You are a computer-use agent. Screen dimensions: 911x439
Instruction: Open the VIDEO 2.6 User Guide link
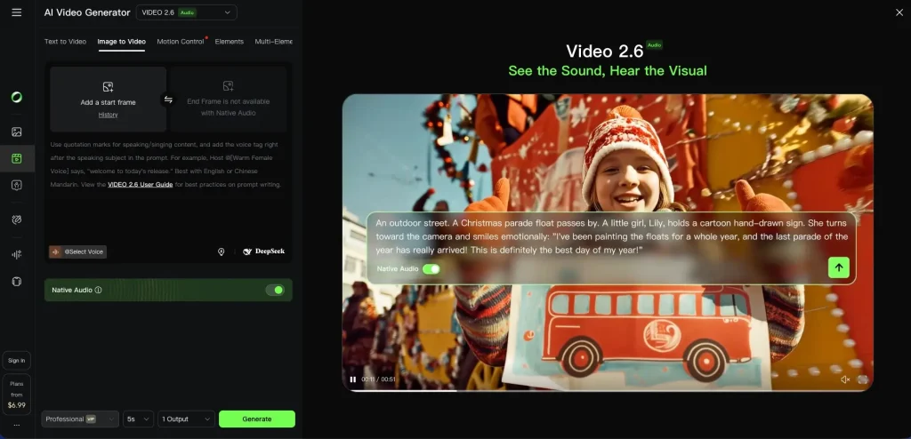(140, 185)
